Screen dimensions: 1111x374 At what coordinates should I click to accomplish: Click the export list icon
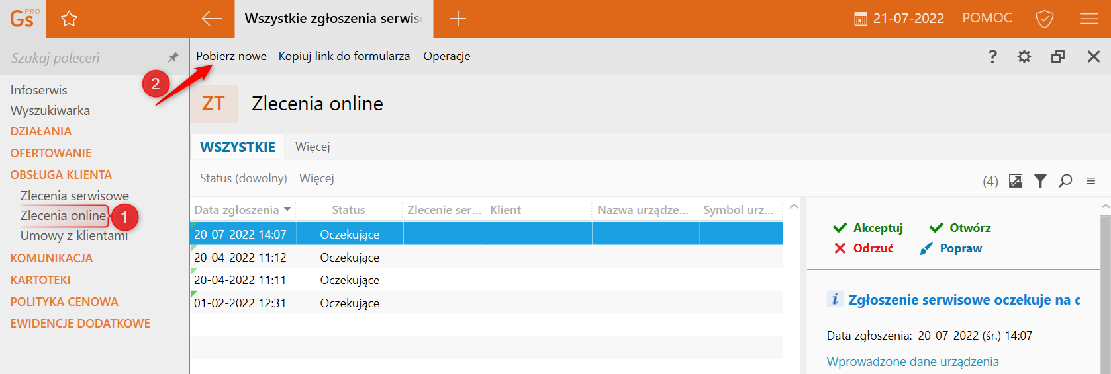pos(1015,181)
